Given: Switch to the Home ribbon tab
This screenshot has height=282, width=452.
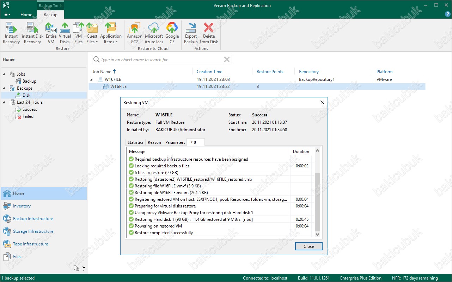Looking at the screenshot, I should (x=26, y=15).
